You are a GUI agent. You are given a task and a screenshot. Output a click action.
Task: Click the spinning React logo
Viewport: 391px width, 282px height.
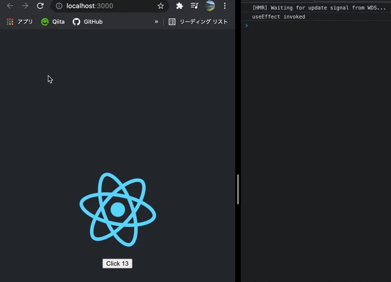[x=118, y=209]
